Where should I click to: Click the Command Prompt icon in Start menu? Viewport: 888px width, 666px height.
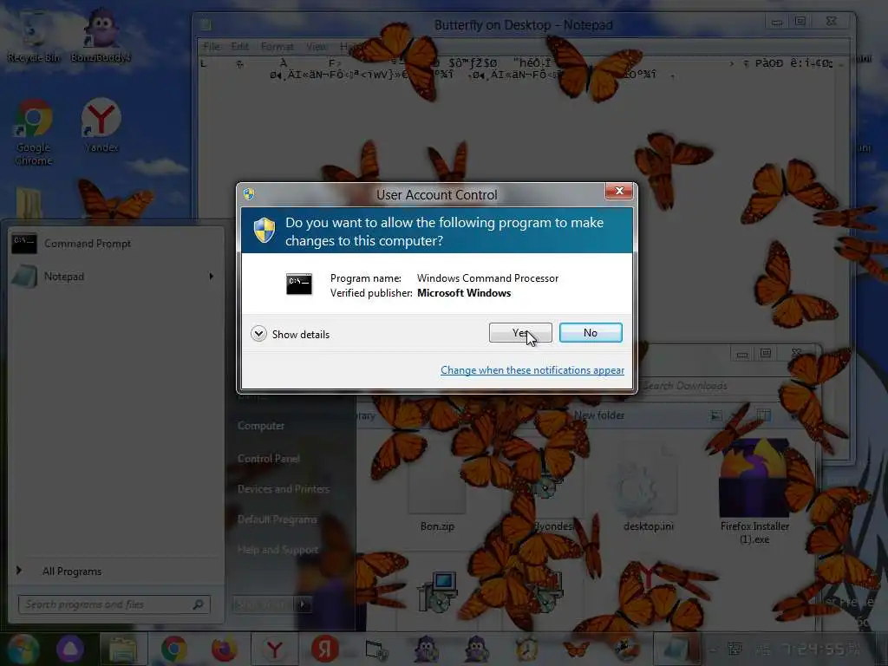(24, 244)
